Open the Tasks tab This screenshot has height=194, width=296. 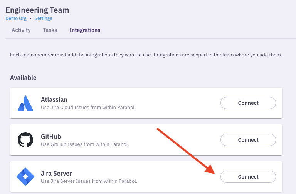50,30
